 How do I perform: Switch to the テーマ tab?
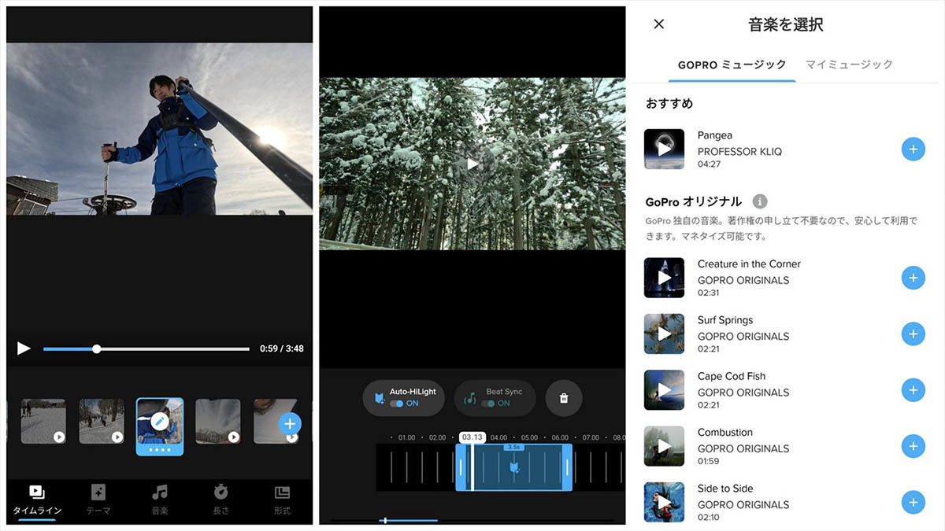click(x=98, y=500)
